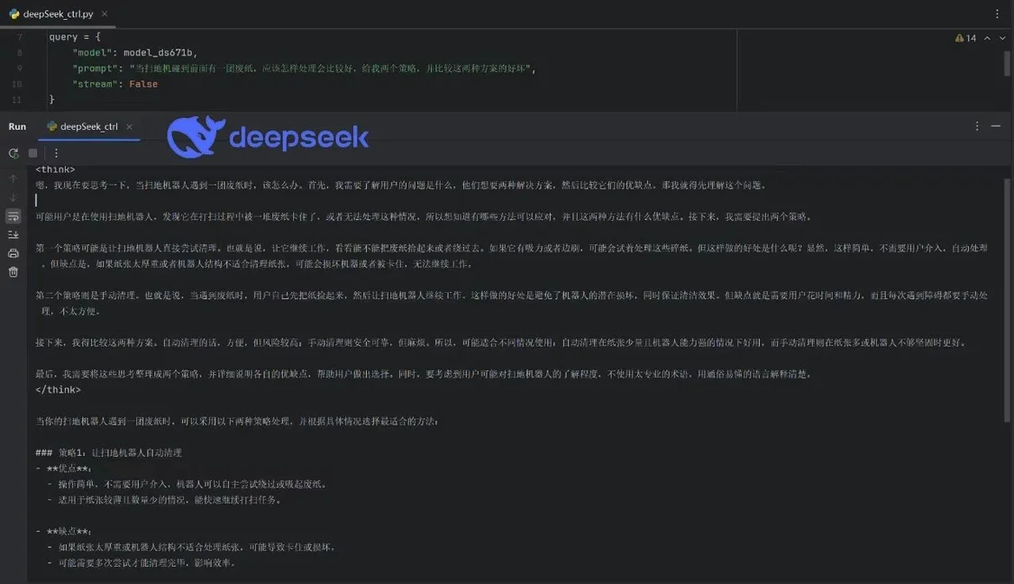Open next problem with down chevron
1014x584 pixels.
1002,38
